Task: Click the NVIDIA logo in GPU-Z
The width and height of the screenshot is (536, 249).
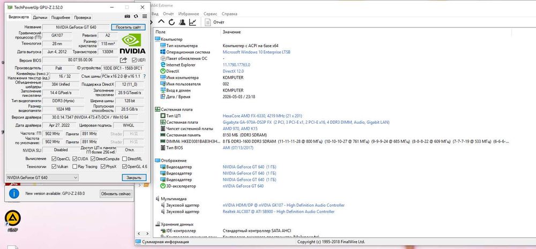Action: (x=132, y=43)
